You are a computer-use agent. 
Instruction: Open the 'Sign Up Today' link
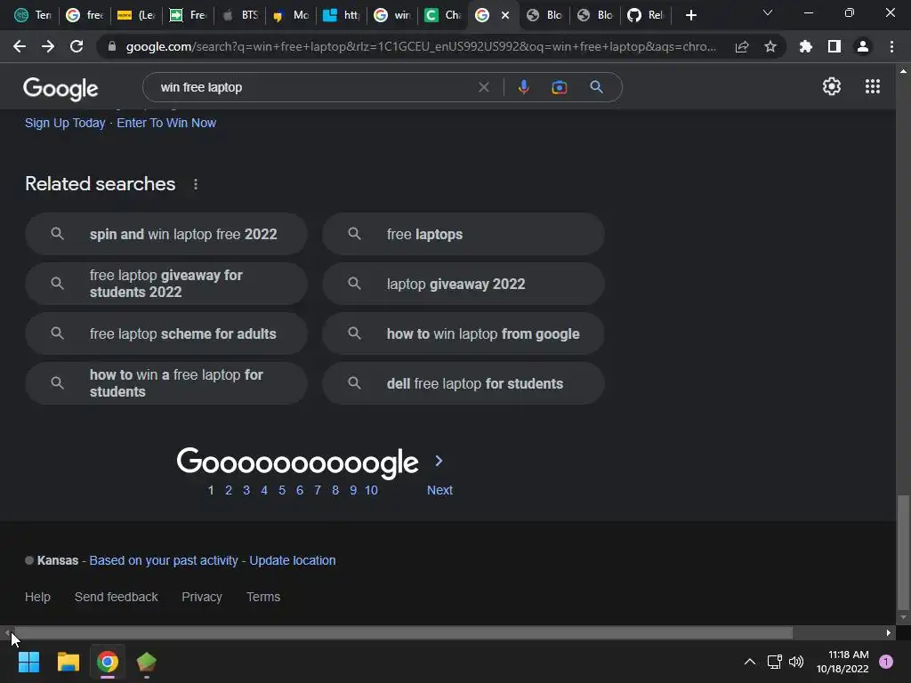pyautogui.click(x=65, y=123)
